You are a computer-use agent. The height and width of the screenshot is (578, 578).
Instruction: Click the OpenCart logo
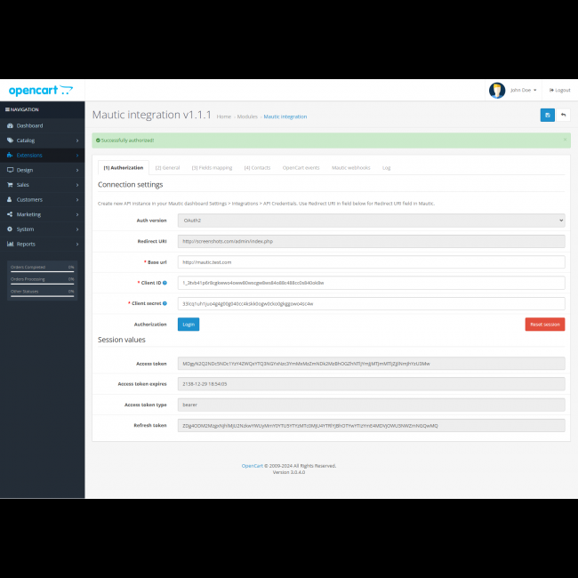pyautogui.click(x=40, y=91)
